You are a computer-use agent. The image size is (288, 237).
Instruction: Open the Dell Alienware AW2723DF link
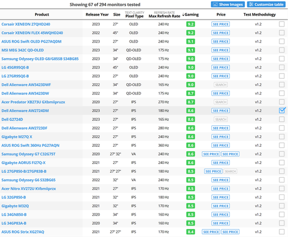pos(24,128)
